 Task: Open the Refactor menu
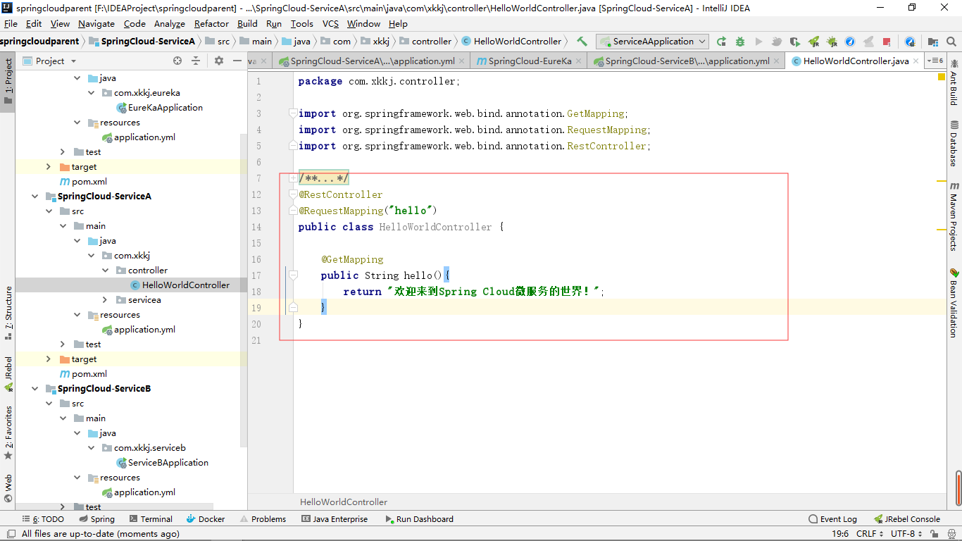(211, 24)
